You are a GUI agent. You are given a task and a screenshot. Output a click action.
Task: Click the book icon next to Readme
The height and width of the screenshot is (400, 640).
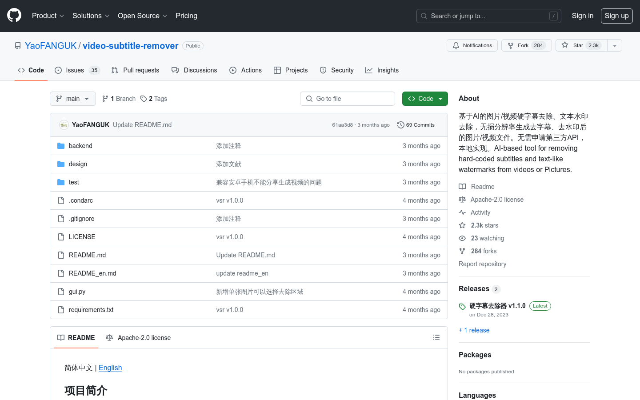tap(462, 187)
